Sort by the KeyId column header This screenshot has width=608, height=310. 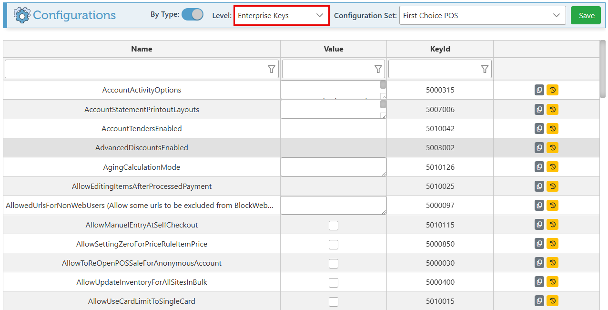[440, 49]
